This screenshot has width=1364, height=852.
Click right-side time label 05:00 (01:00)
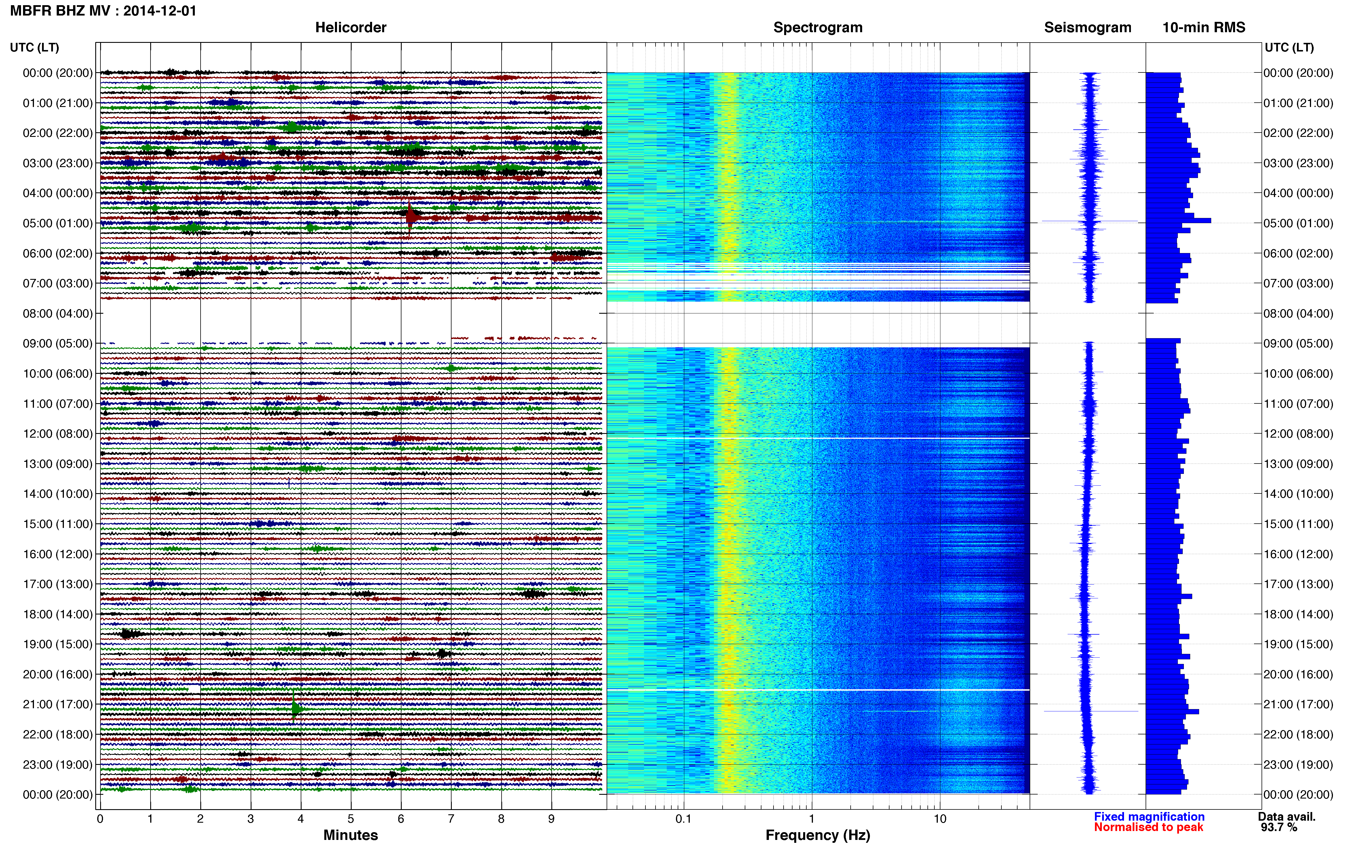click(x=1298, y=223)
